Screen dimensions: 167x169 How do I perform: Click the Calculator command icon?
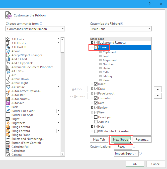click(7, 151)
